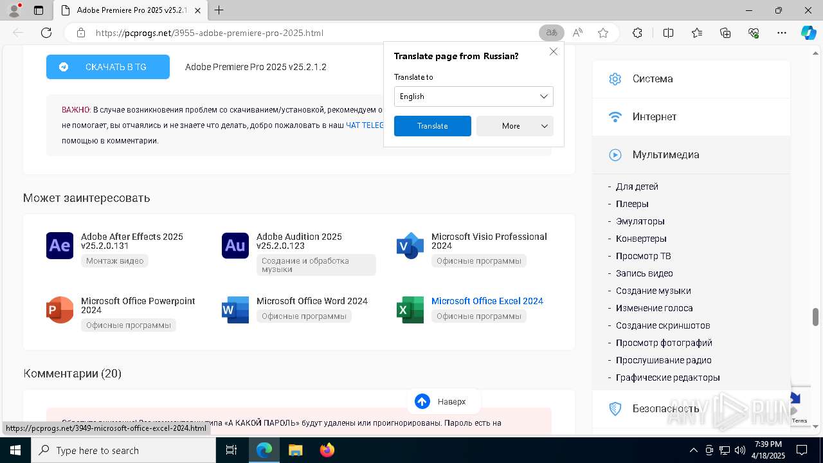Click the Windows Start button
The image size is (823, 463).
[15, 450]
